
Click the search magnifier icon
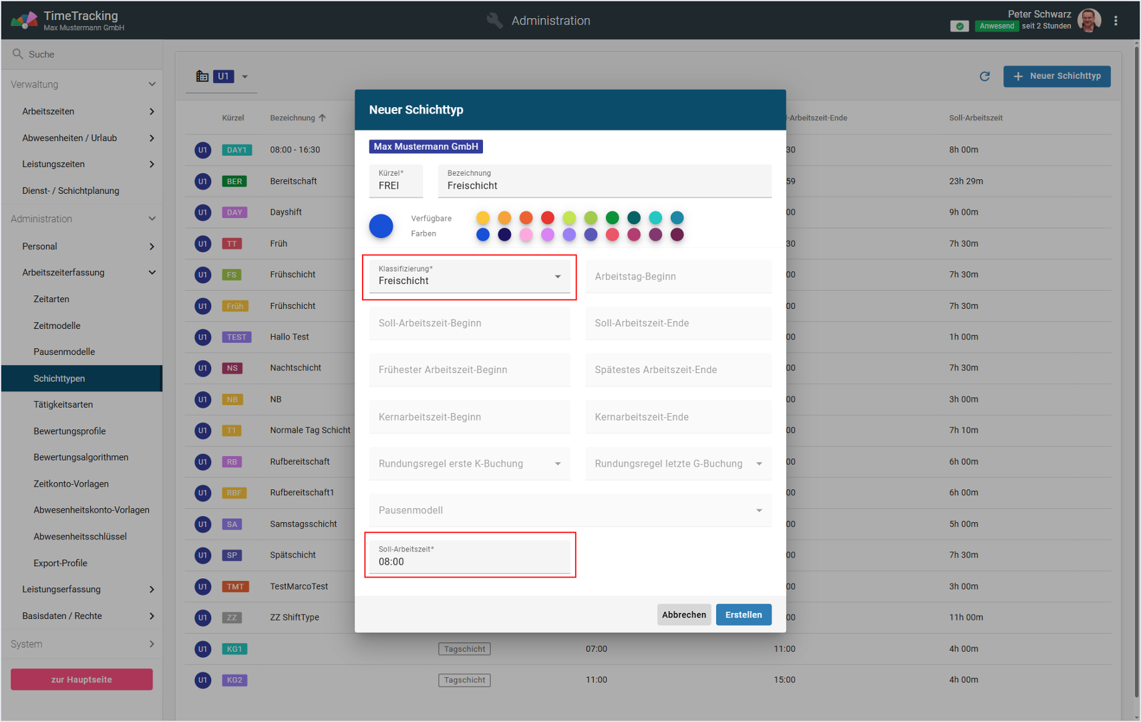click(17, 54)
